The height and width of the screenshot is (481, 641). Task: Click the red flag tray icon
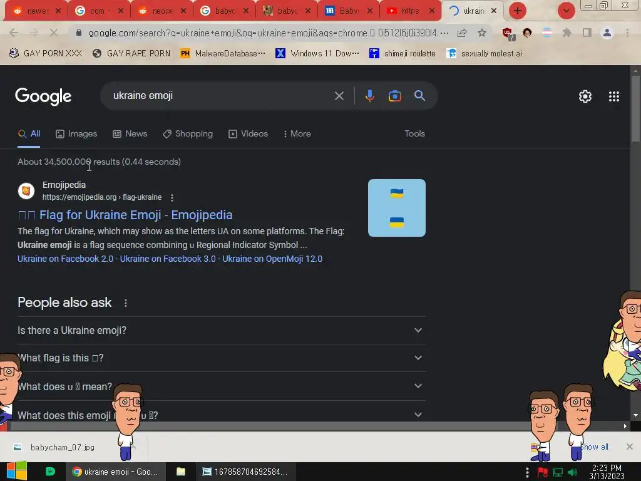tap(542, 472)
